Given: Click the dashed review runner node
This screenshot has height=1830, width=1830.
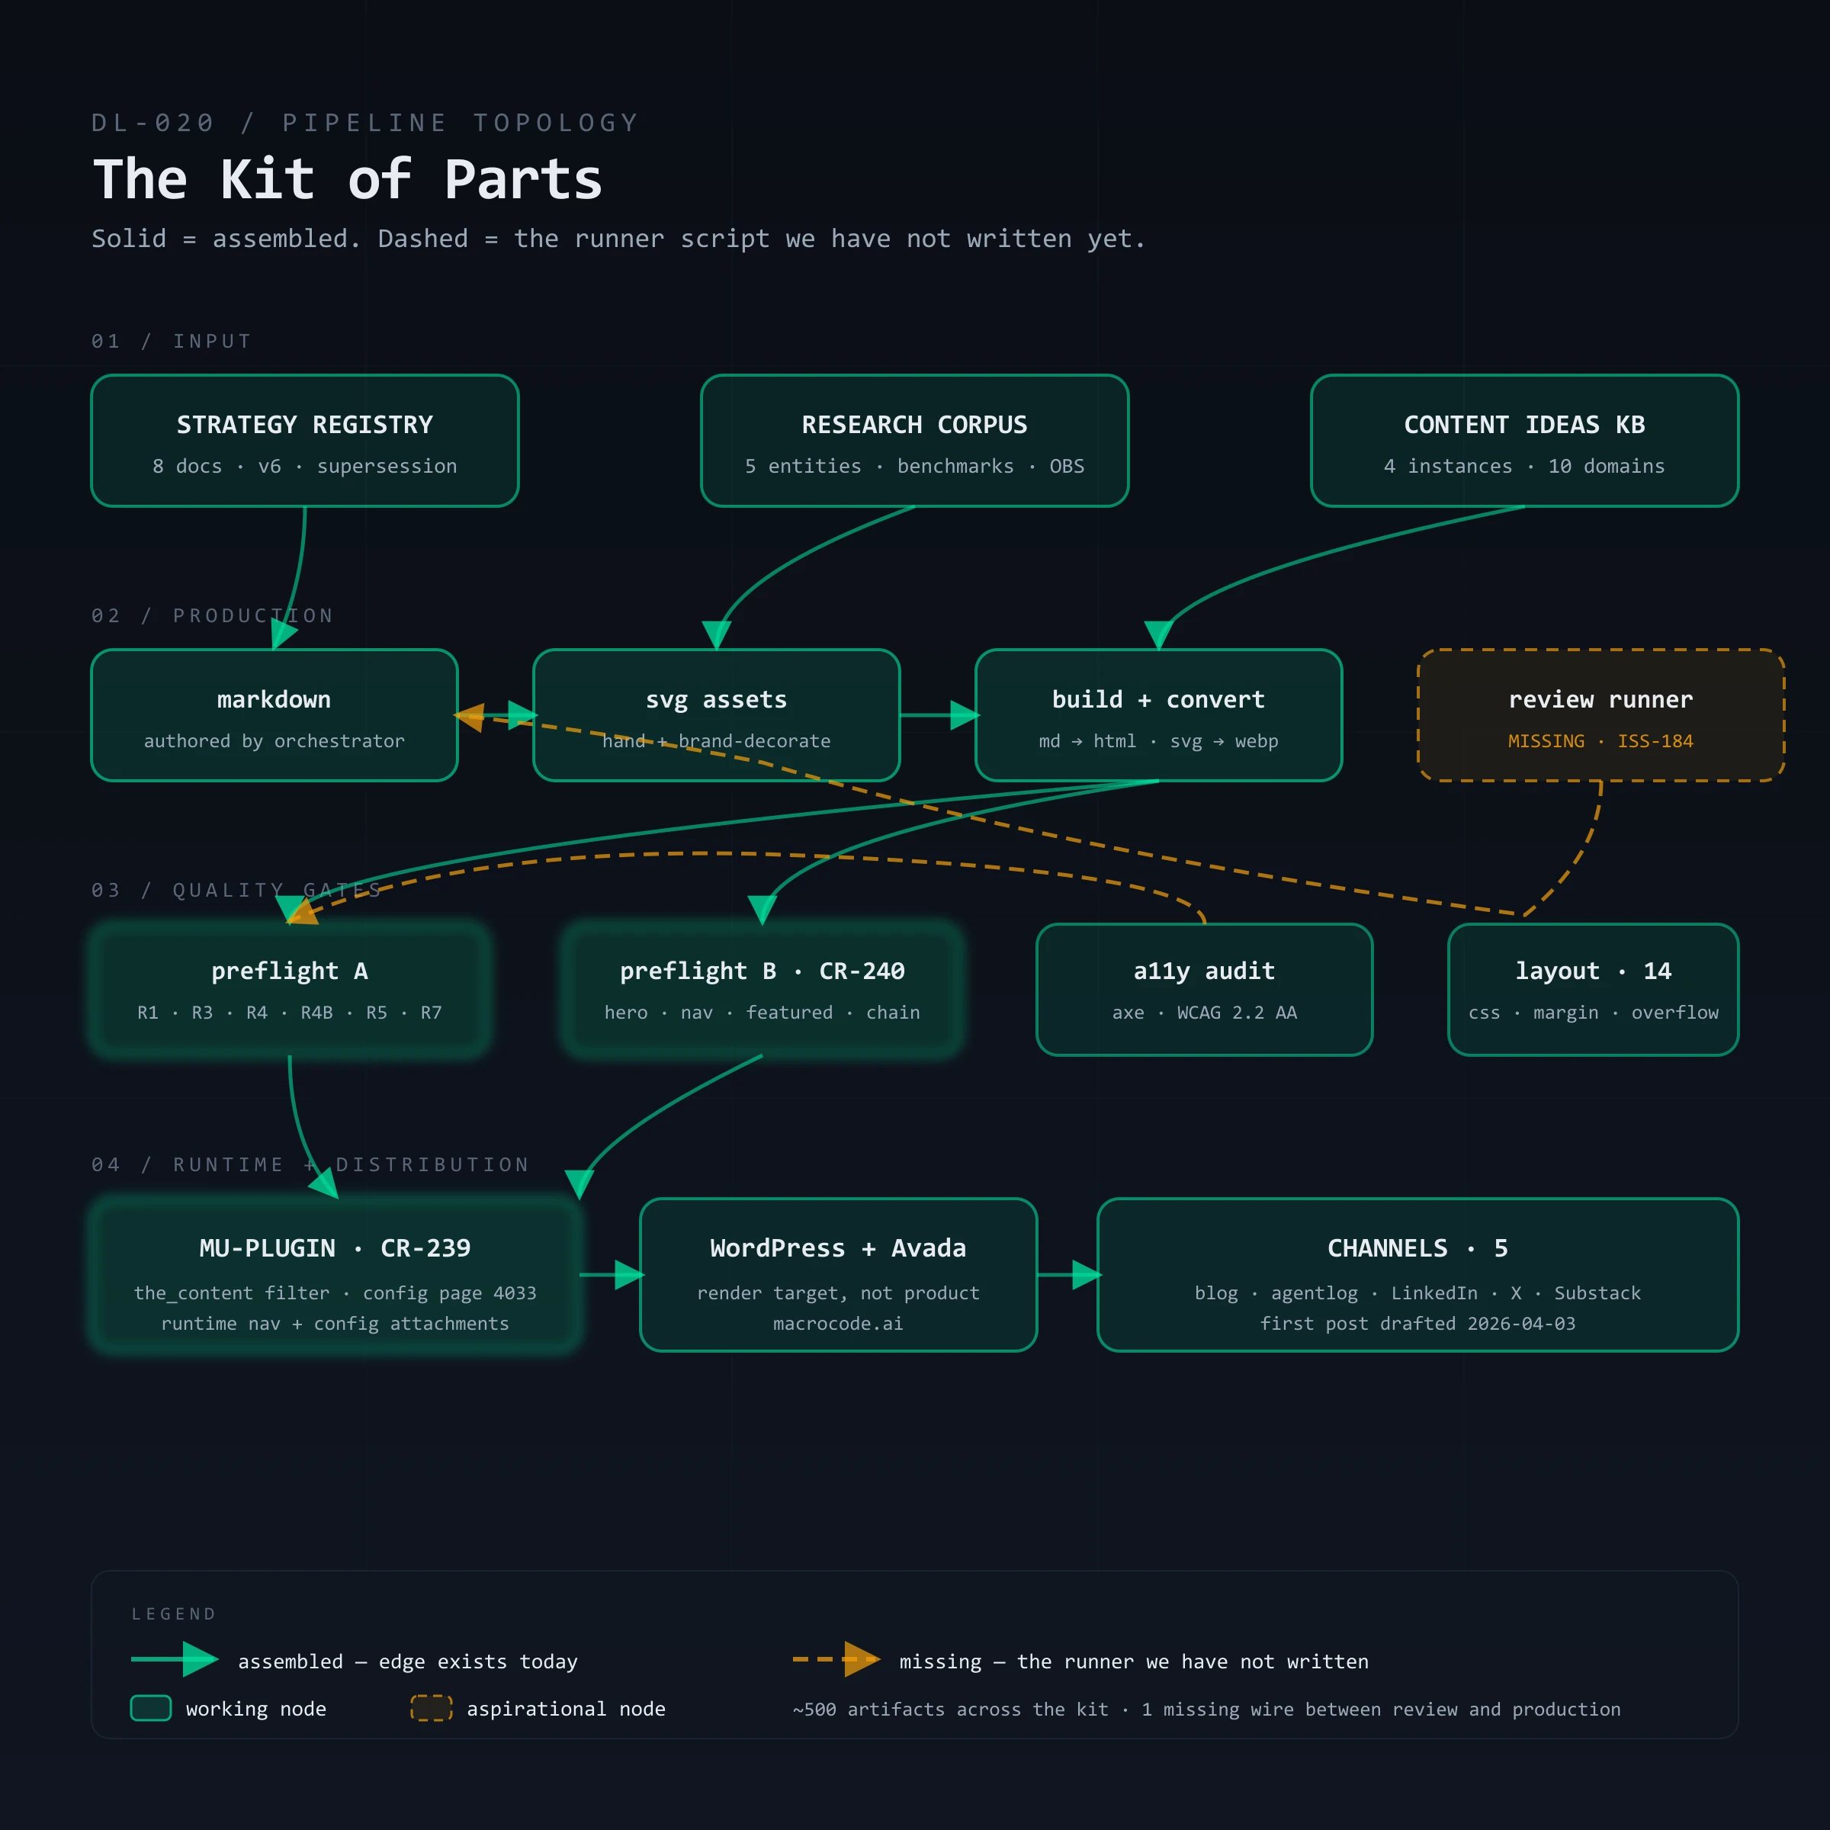Looking at the screenshot, I should click(1600, 715).
